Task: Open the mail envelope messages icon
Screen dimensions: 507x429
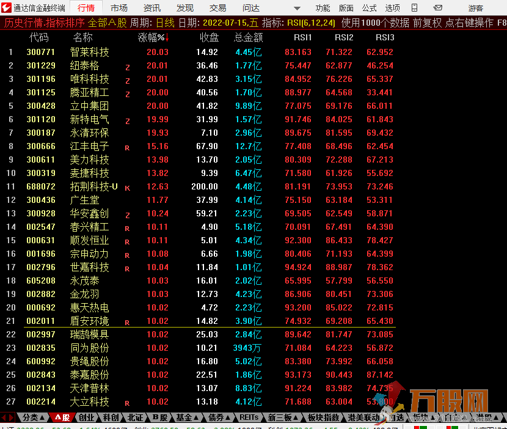Action: click(x=437, y=8)
